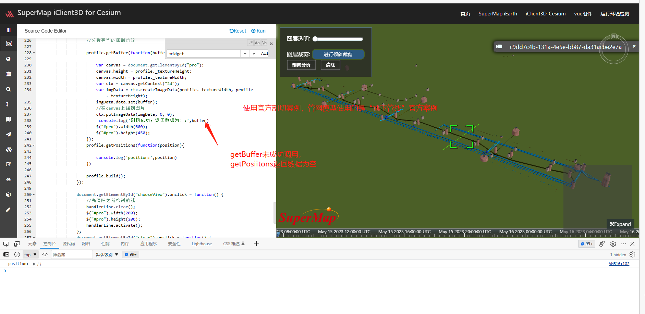The image size is (645, 314).
Task: Select All matches in find box
Action: click(x=265, y=53)
